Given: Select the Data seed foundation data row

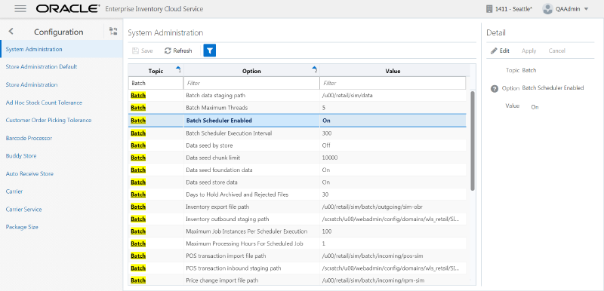Looking at the screenshot, I should pos(297,170).
